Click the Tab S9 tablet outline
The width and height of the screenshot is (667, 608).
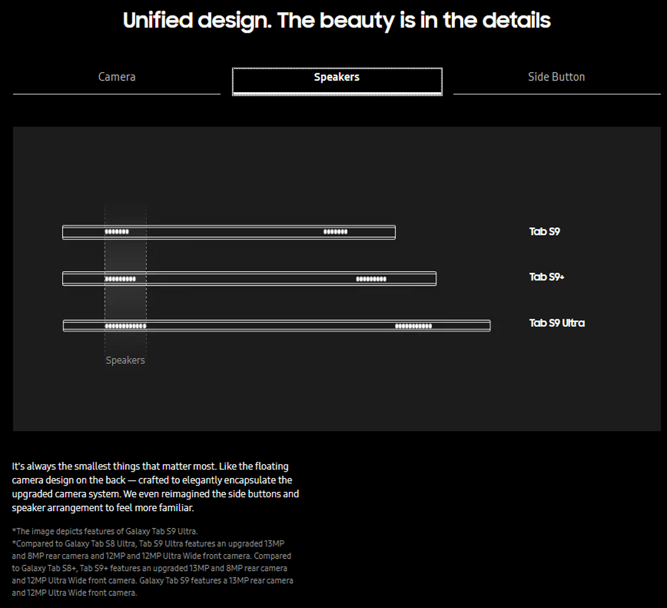[229, 232]
